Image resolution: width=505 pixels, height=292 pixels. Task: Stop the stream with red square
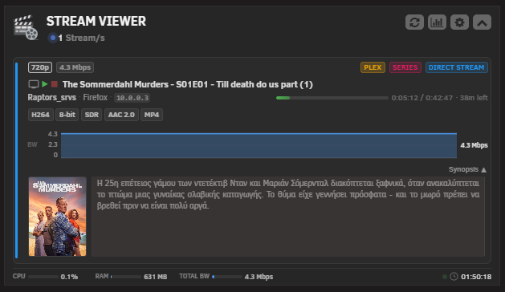point(54,84)
